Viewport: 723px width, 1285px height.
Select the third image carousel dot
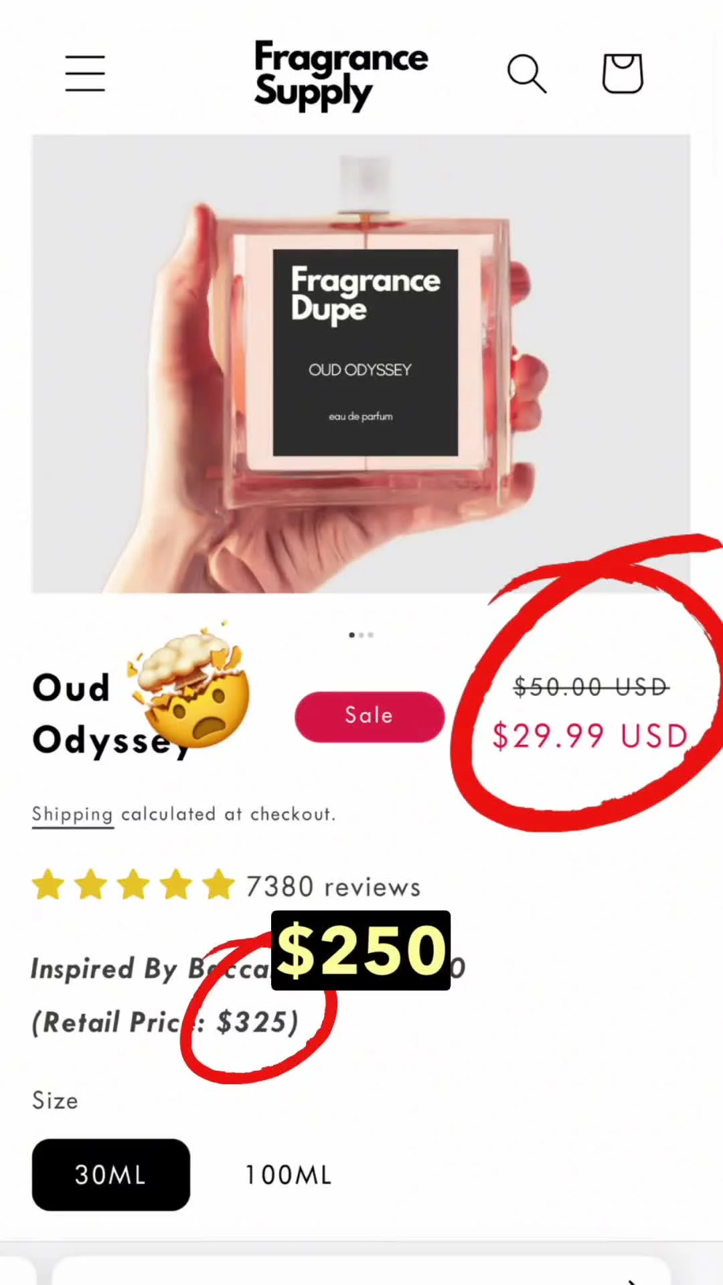tap(370, 634)
